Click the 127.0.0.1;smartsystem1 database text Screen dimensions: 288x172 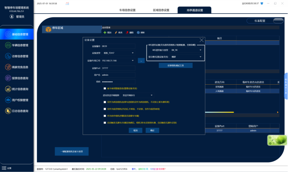57,169
